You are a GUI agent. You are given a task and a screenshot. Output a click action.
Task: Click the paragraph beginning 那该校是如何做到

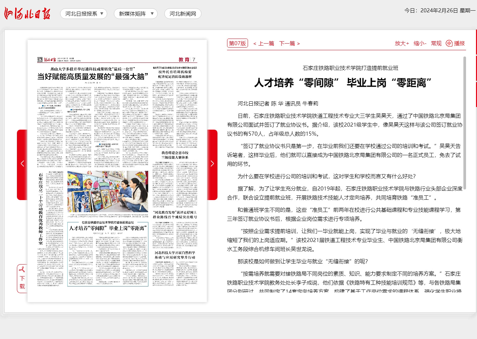(303, 261)
